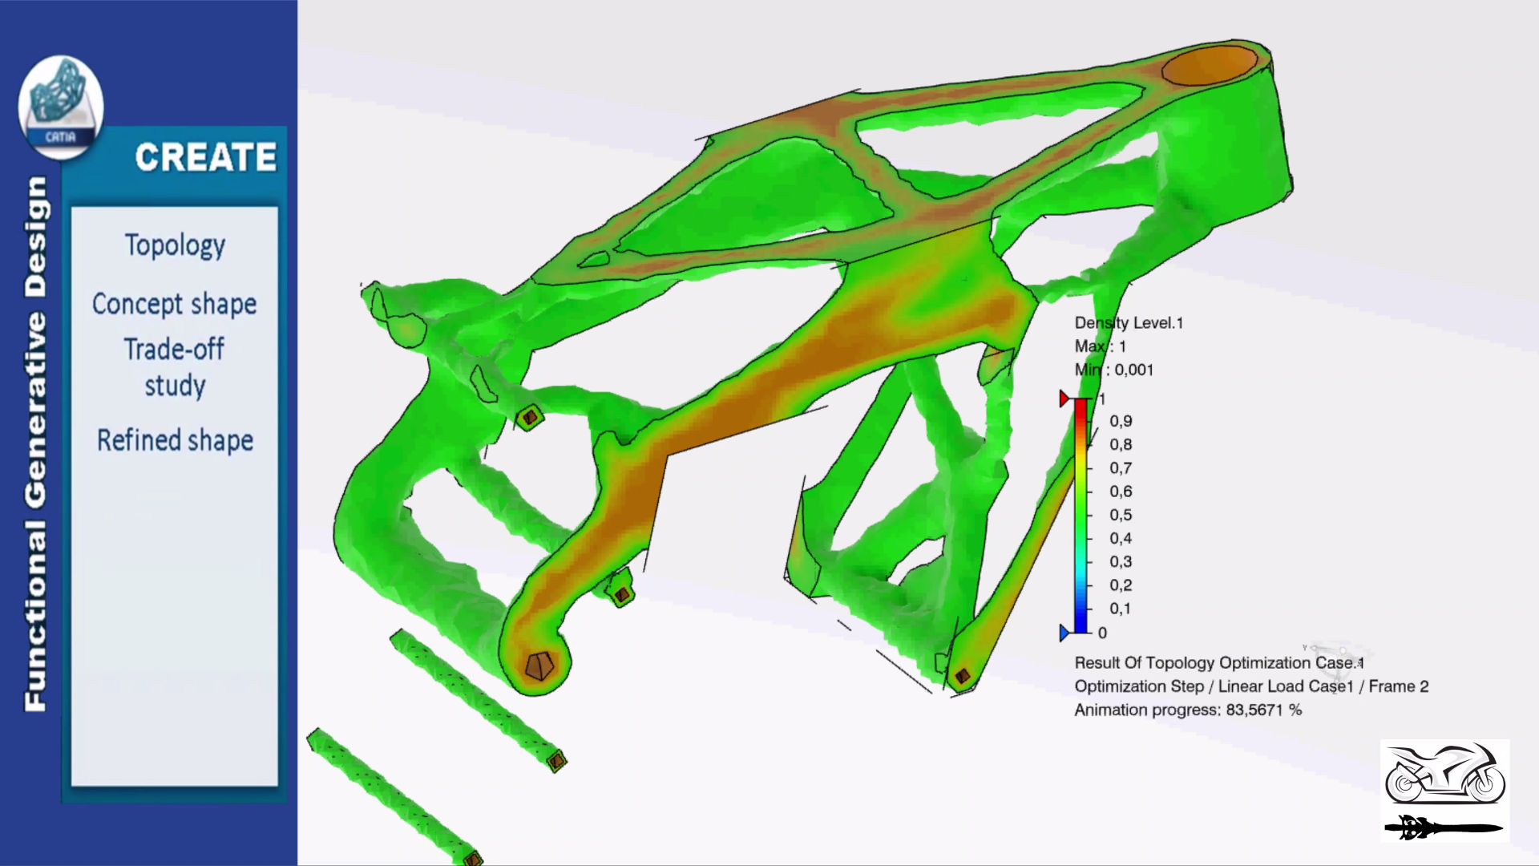Select the Refined shape step
Image resolution: width=1539 pixels, height=866 pixels.
175,440
